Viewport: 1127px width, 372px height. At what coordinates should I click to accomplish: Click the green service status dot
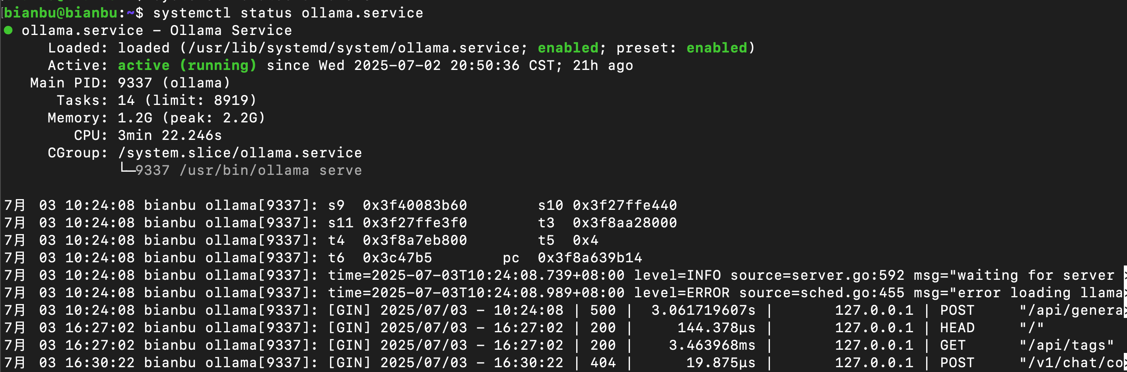(8, 30)
